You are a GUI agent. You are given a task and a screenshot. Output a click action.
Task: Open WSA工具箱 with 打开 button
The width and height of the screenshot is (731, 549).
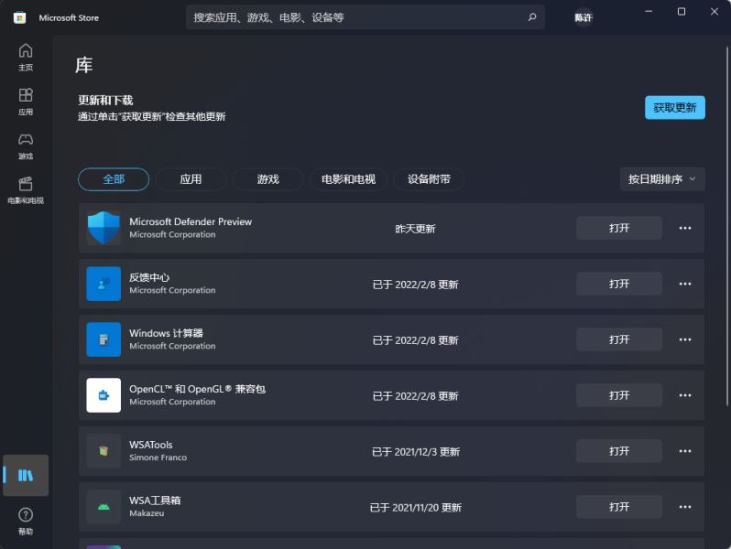click(619, 507)
